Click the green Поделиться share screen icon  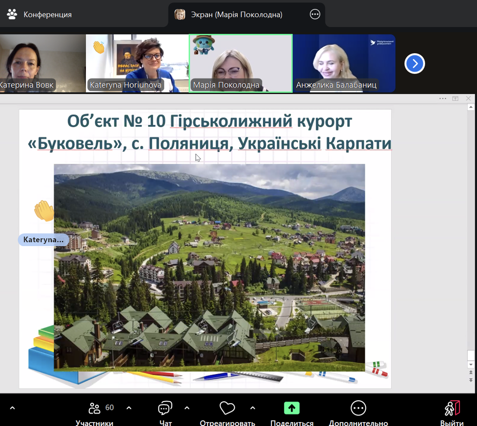(x=292, y=408)
